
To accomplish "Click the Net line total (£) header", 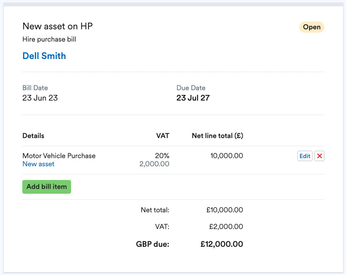I will coord(217,135).
